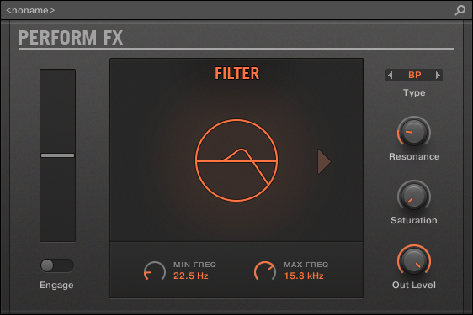The height and width of the screenshot is (315, 473).
Task: Switch to next effect with right arrow
Action: coord(324,162)
